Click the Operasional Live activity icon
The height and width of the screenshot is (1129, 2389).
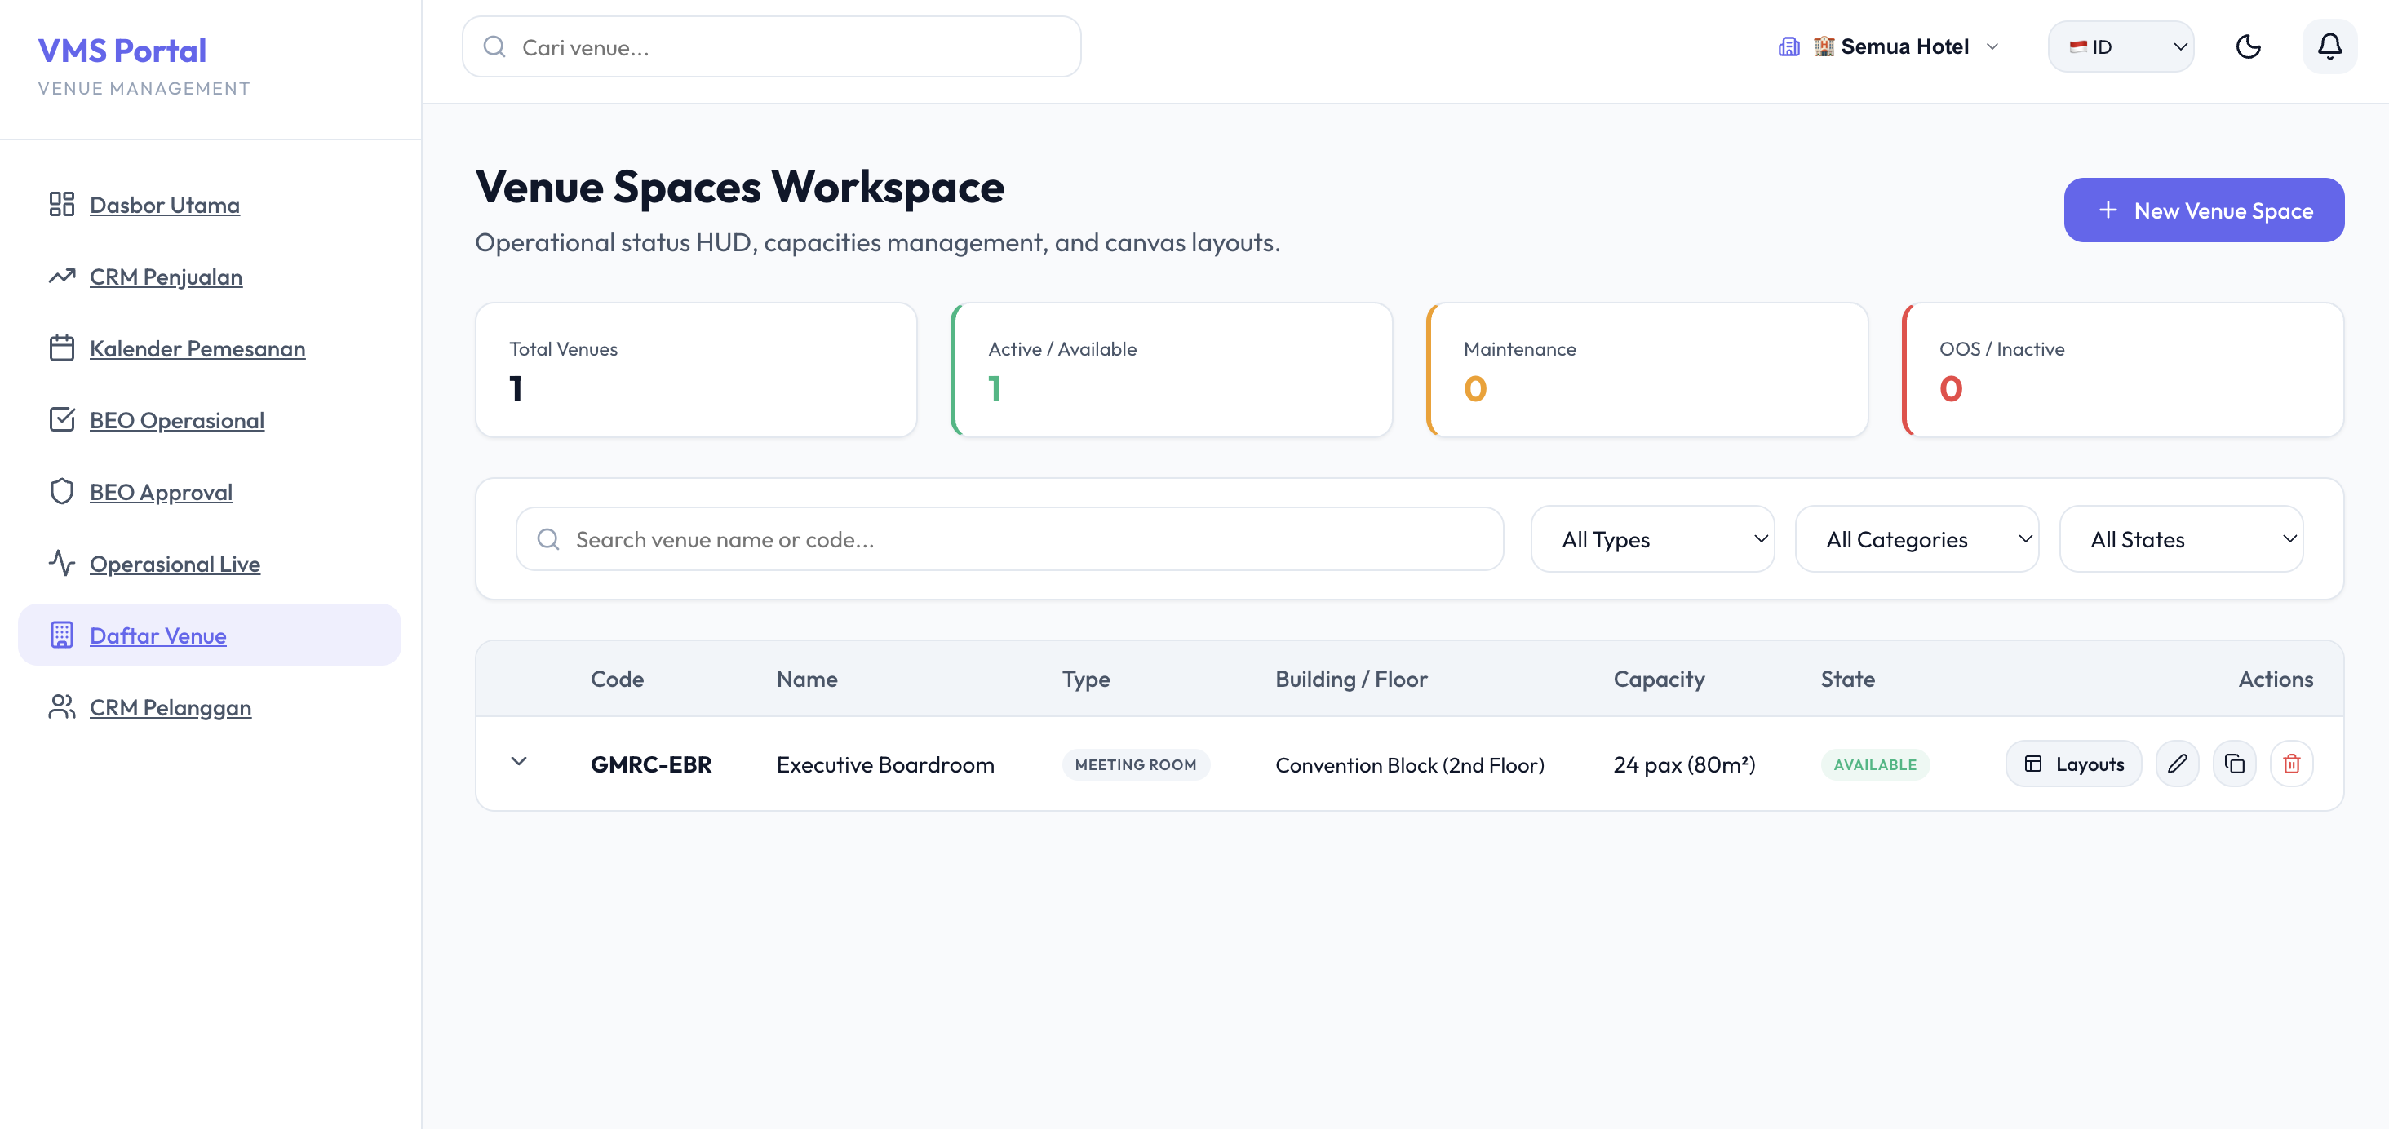pyautogui.click(x=62, y=563)
